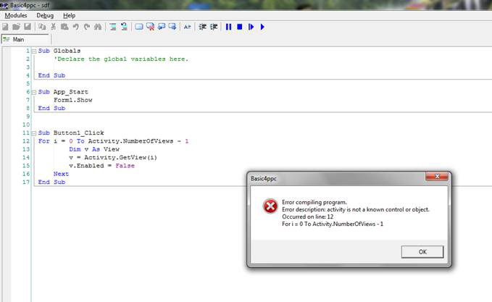
Task: Click 'End Sub' on line 17
Action: coord(51,182)
